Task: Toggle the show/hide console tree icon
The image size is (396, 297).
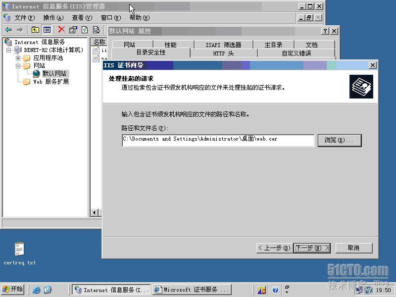Action: (x=47, y=30)
